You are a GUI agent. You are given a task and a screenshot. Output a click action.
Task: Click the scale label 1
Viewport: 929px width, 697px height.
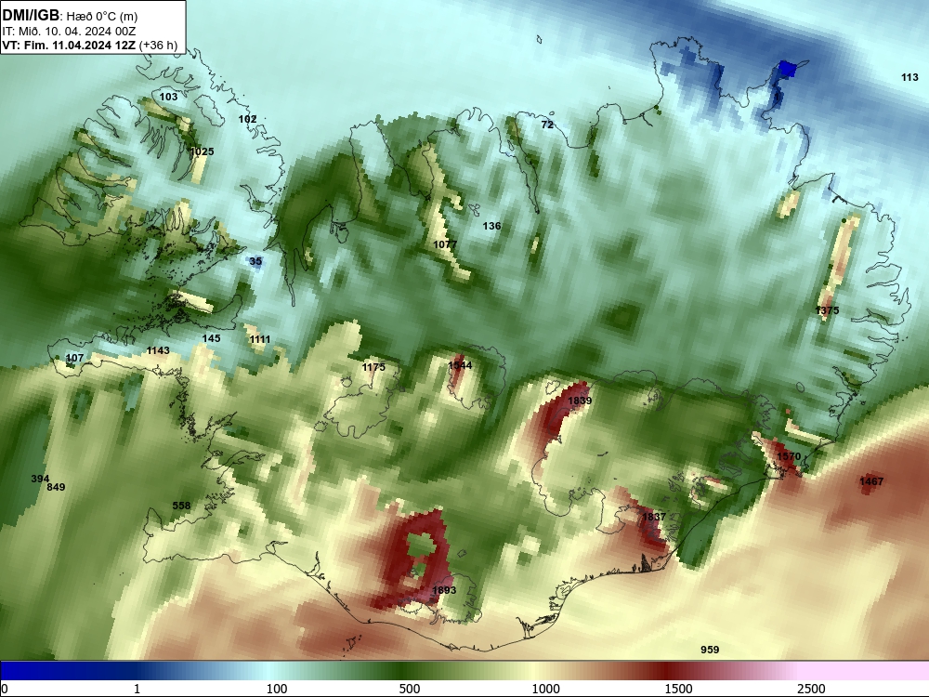coord(137,689)
